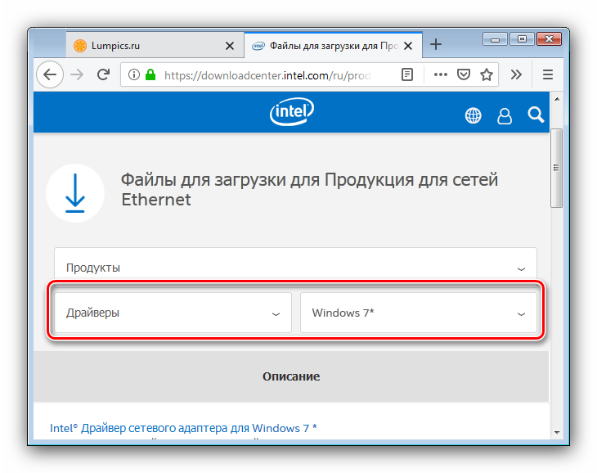The image size is (597, 473).
Task: Click the scrollbar down arrow
Action: tap(557, 432)
